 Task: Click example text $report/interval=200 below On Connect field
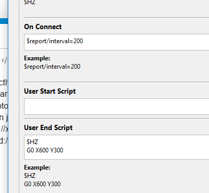pyautogui.click(x=52, y=67)
